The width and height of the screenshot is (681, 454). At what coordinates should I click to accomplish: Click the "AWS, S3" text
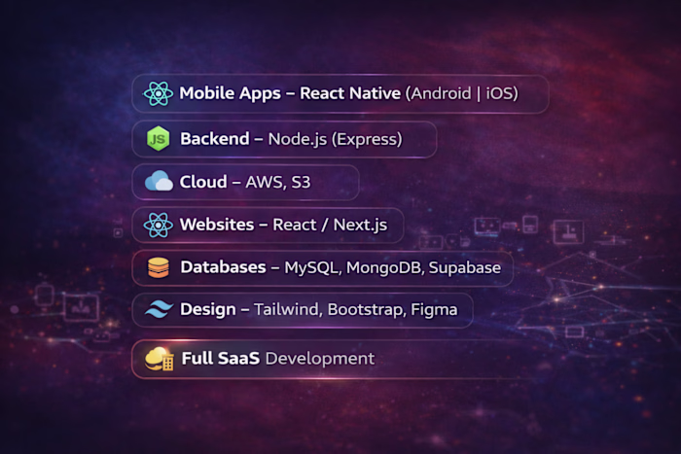point(278,183)
